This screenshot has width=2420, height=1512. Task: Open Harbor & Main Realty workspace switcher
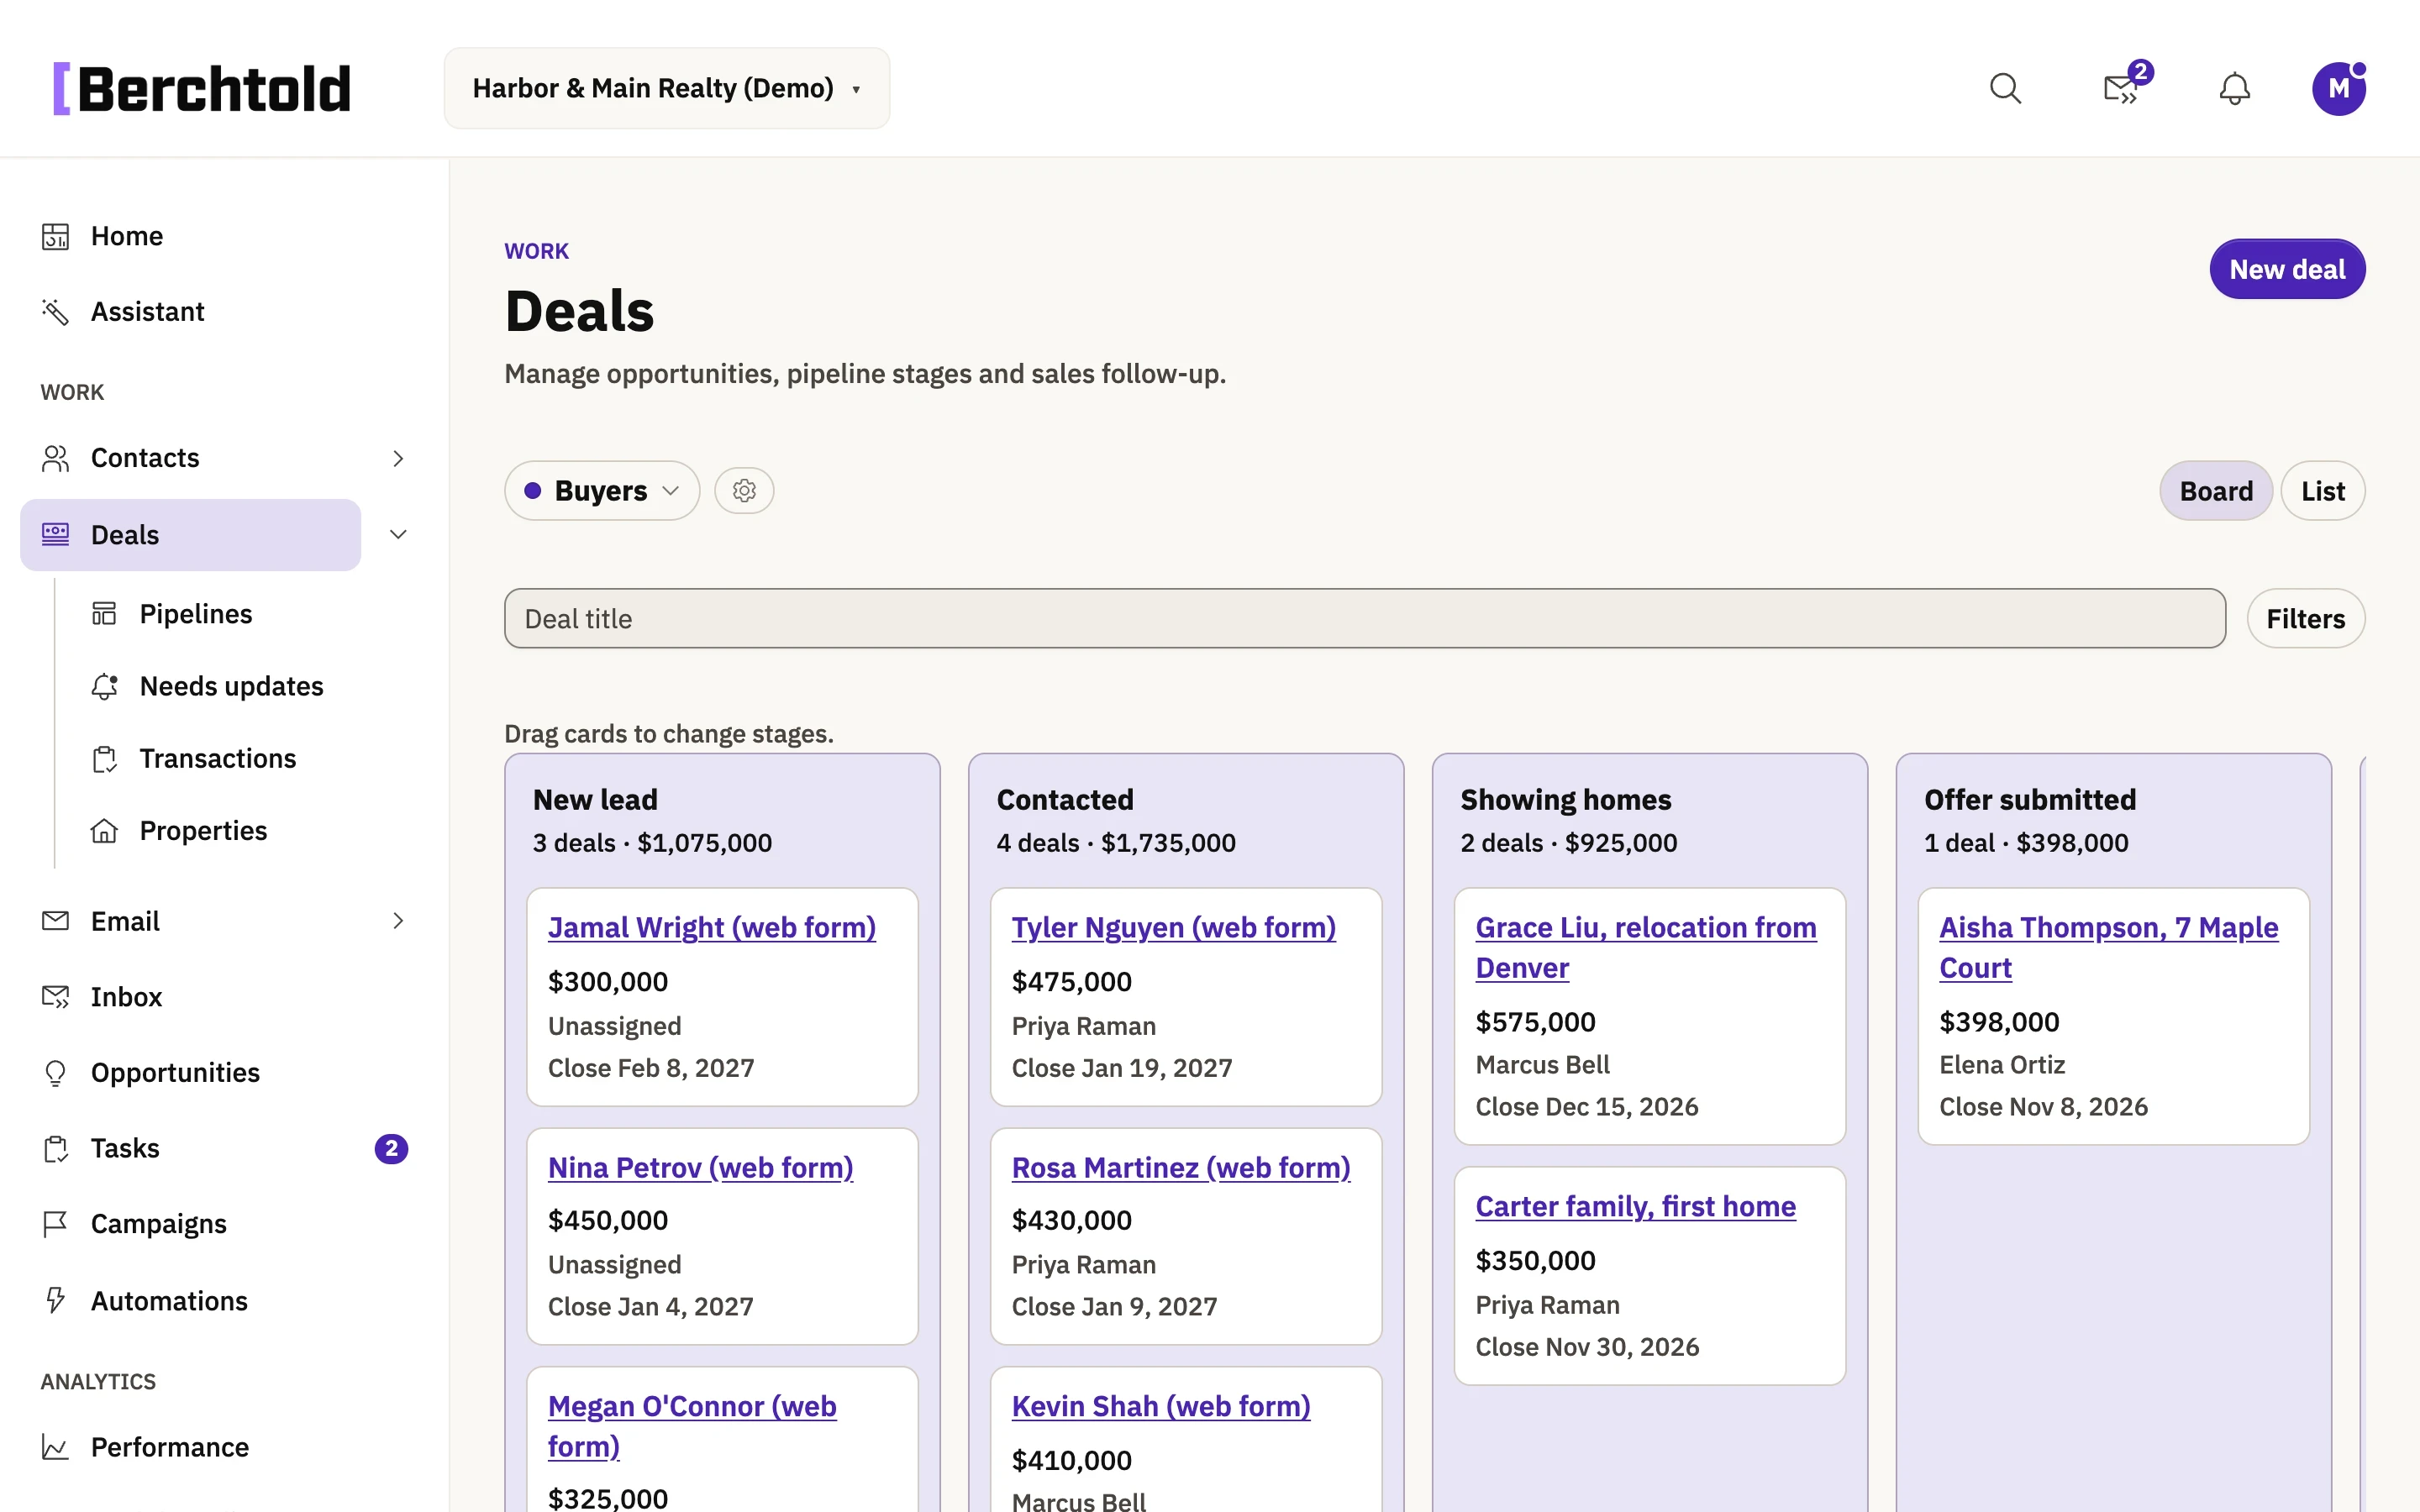667,88
